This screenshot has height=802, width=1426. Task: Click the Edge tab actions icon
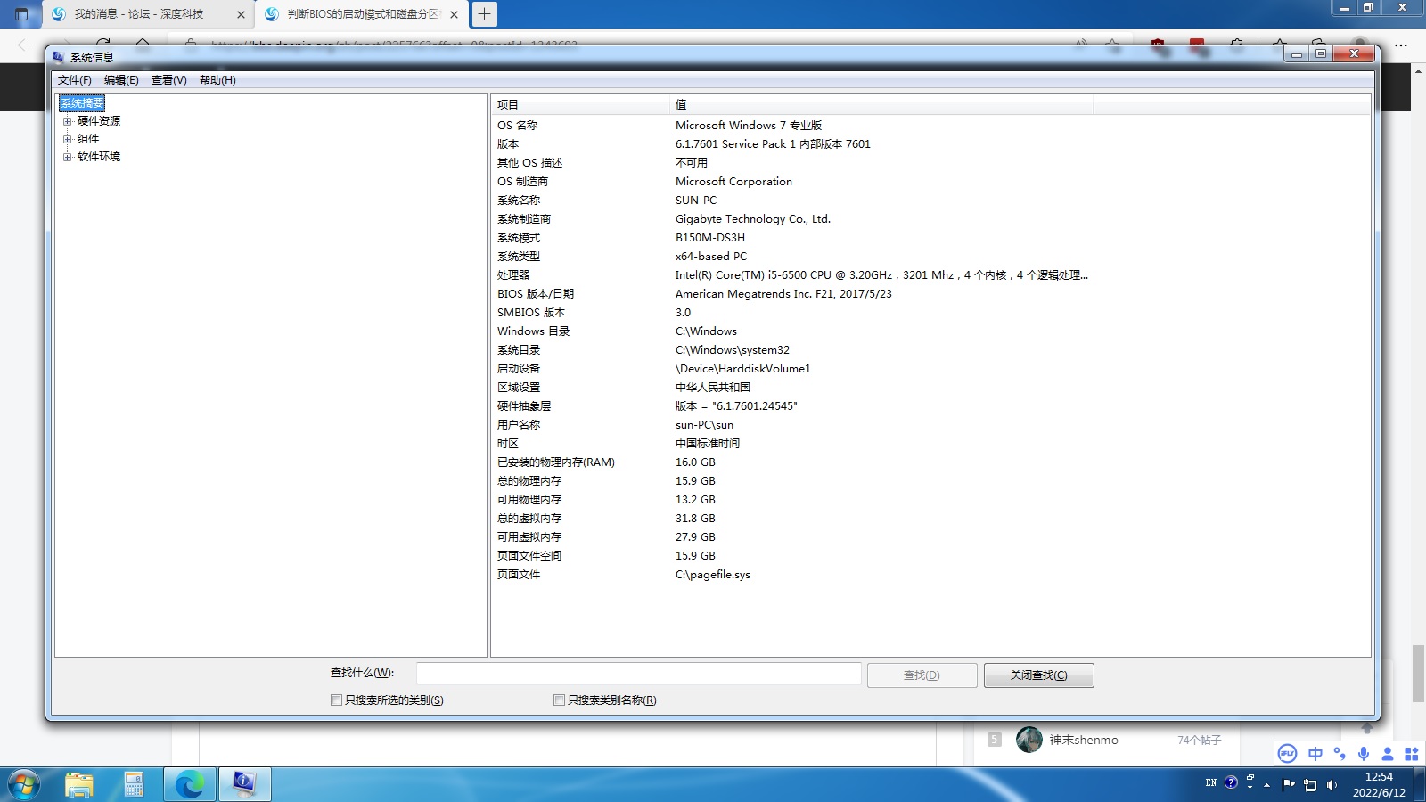click(x=22, y=14)
